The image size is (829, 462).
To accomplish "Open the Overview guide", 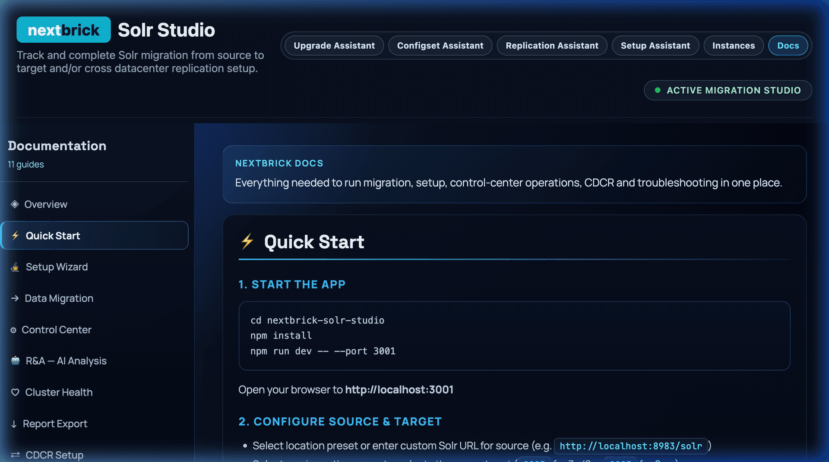I will (x=95, y=204).
